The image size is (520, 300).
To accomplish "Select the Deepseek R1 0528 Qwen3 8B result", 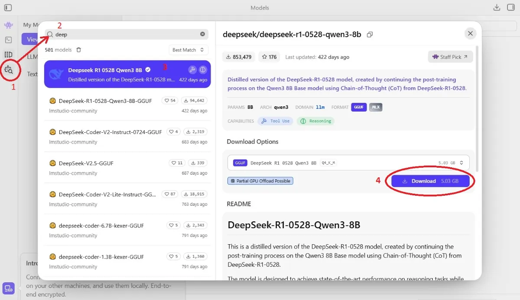I will point(127,74).
